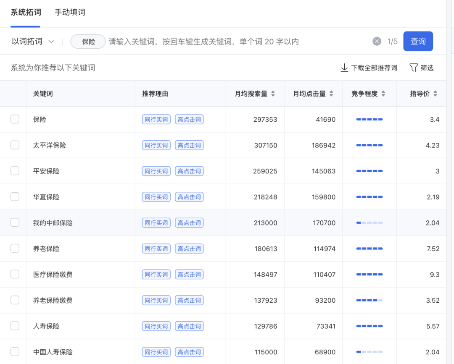This screenshot has height=364, width=454.
Task: Clear the keyword input with the X icon
Action: tap(377, 41)
